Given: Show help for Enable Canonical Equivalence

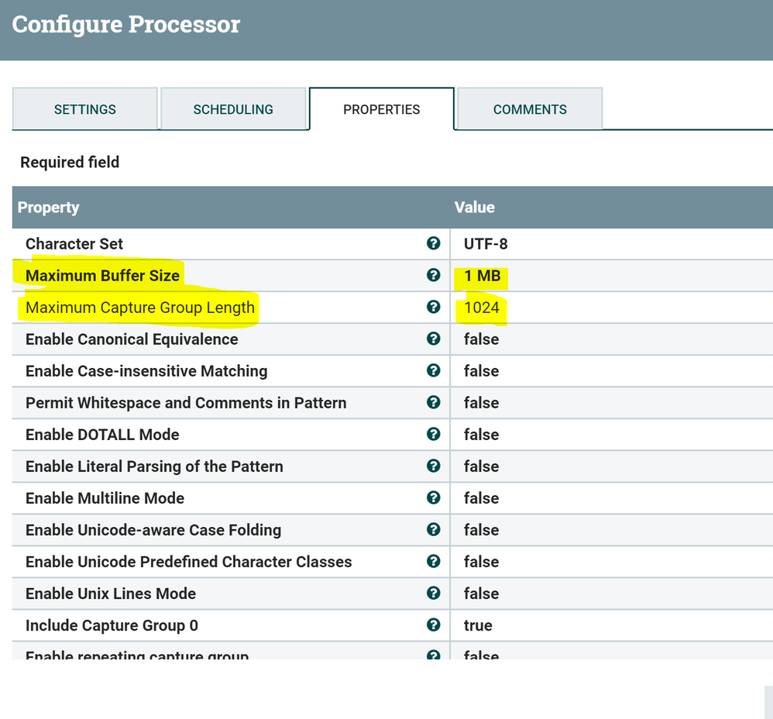Looking at the screenshot, I should [433, 339].
